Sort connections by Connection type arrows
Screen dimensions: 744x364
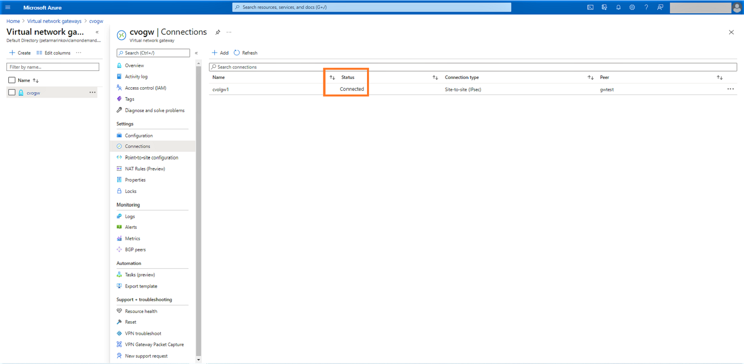coord(591,77)
